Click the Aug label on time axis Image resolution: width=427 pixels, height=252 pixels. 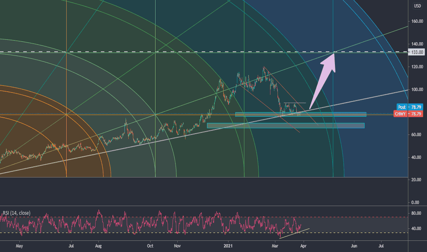click(x=99, y=246)
